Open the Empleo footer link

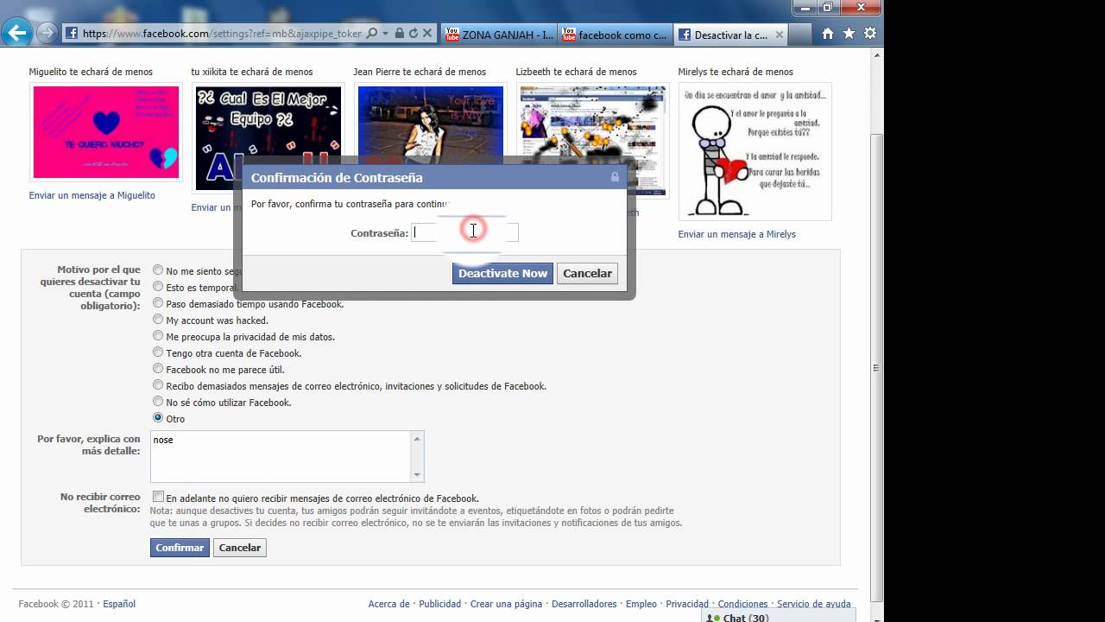(641, 604)
